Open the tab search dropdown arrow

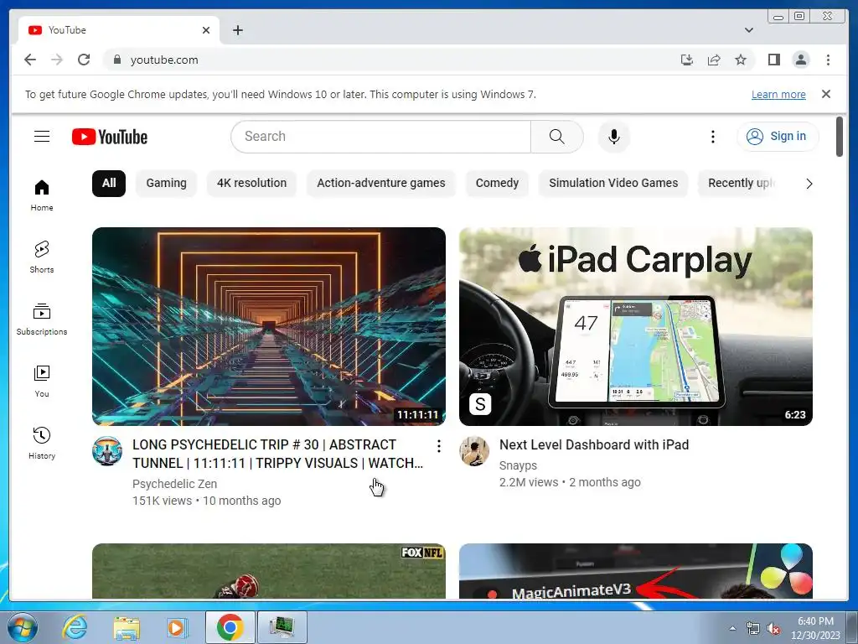pyautogui.click(x=748, y=30)
